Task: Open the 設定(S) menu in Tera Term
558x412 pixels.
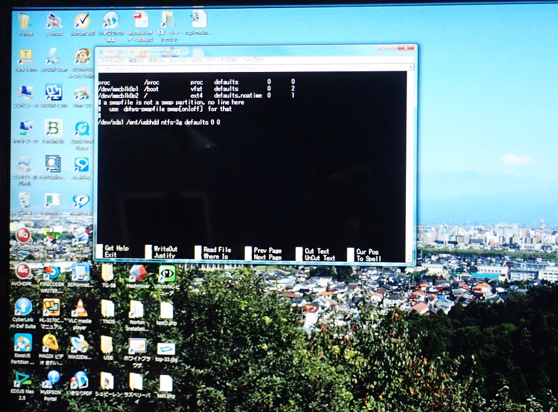Action: coord(156,61)
